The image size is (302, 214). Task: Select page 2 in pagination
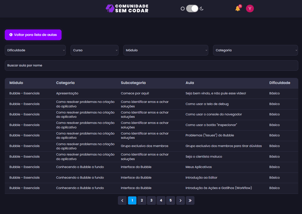click(x=142, y=200)
